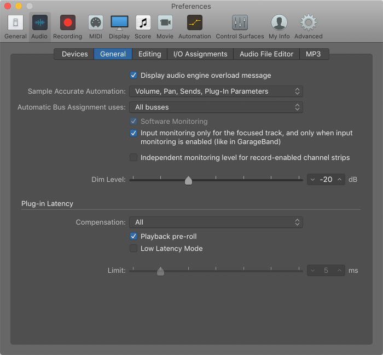Open Recording preferences red button icon

click(68, 22)
